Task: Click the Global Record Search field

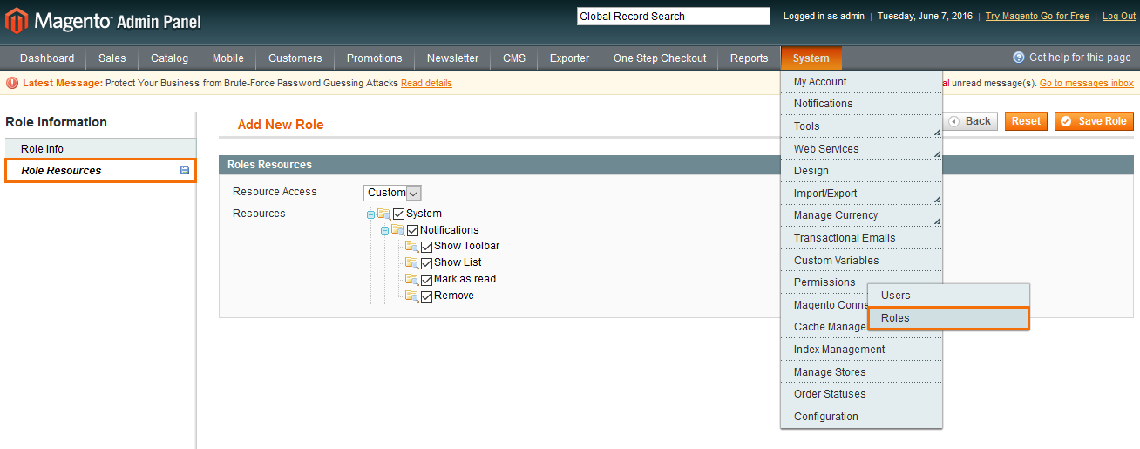Action: click(x=674, y=17)
